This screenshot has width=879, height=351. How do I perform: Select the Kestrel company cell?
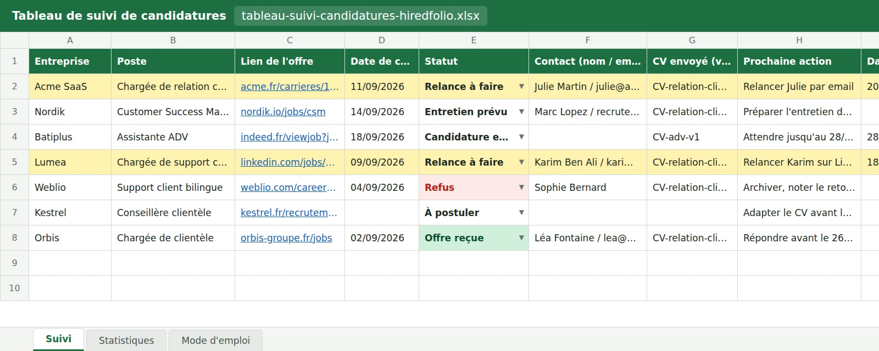click(x=70, y=213)
